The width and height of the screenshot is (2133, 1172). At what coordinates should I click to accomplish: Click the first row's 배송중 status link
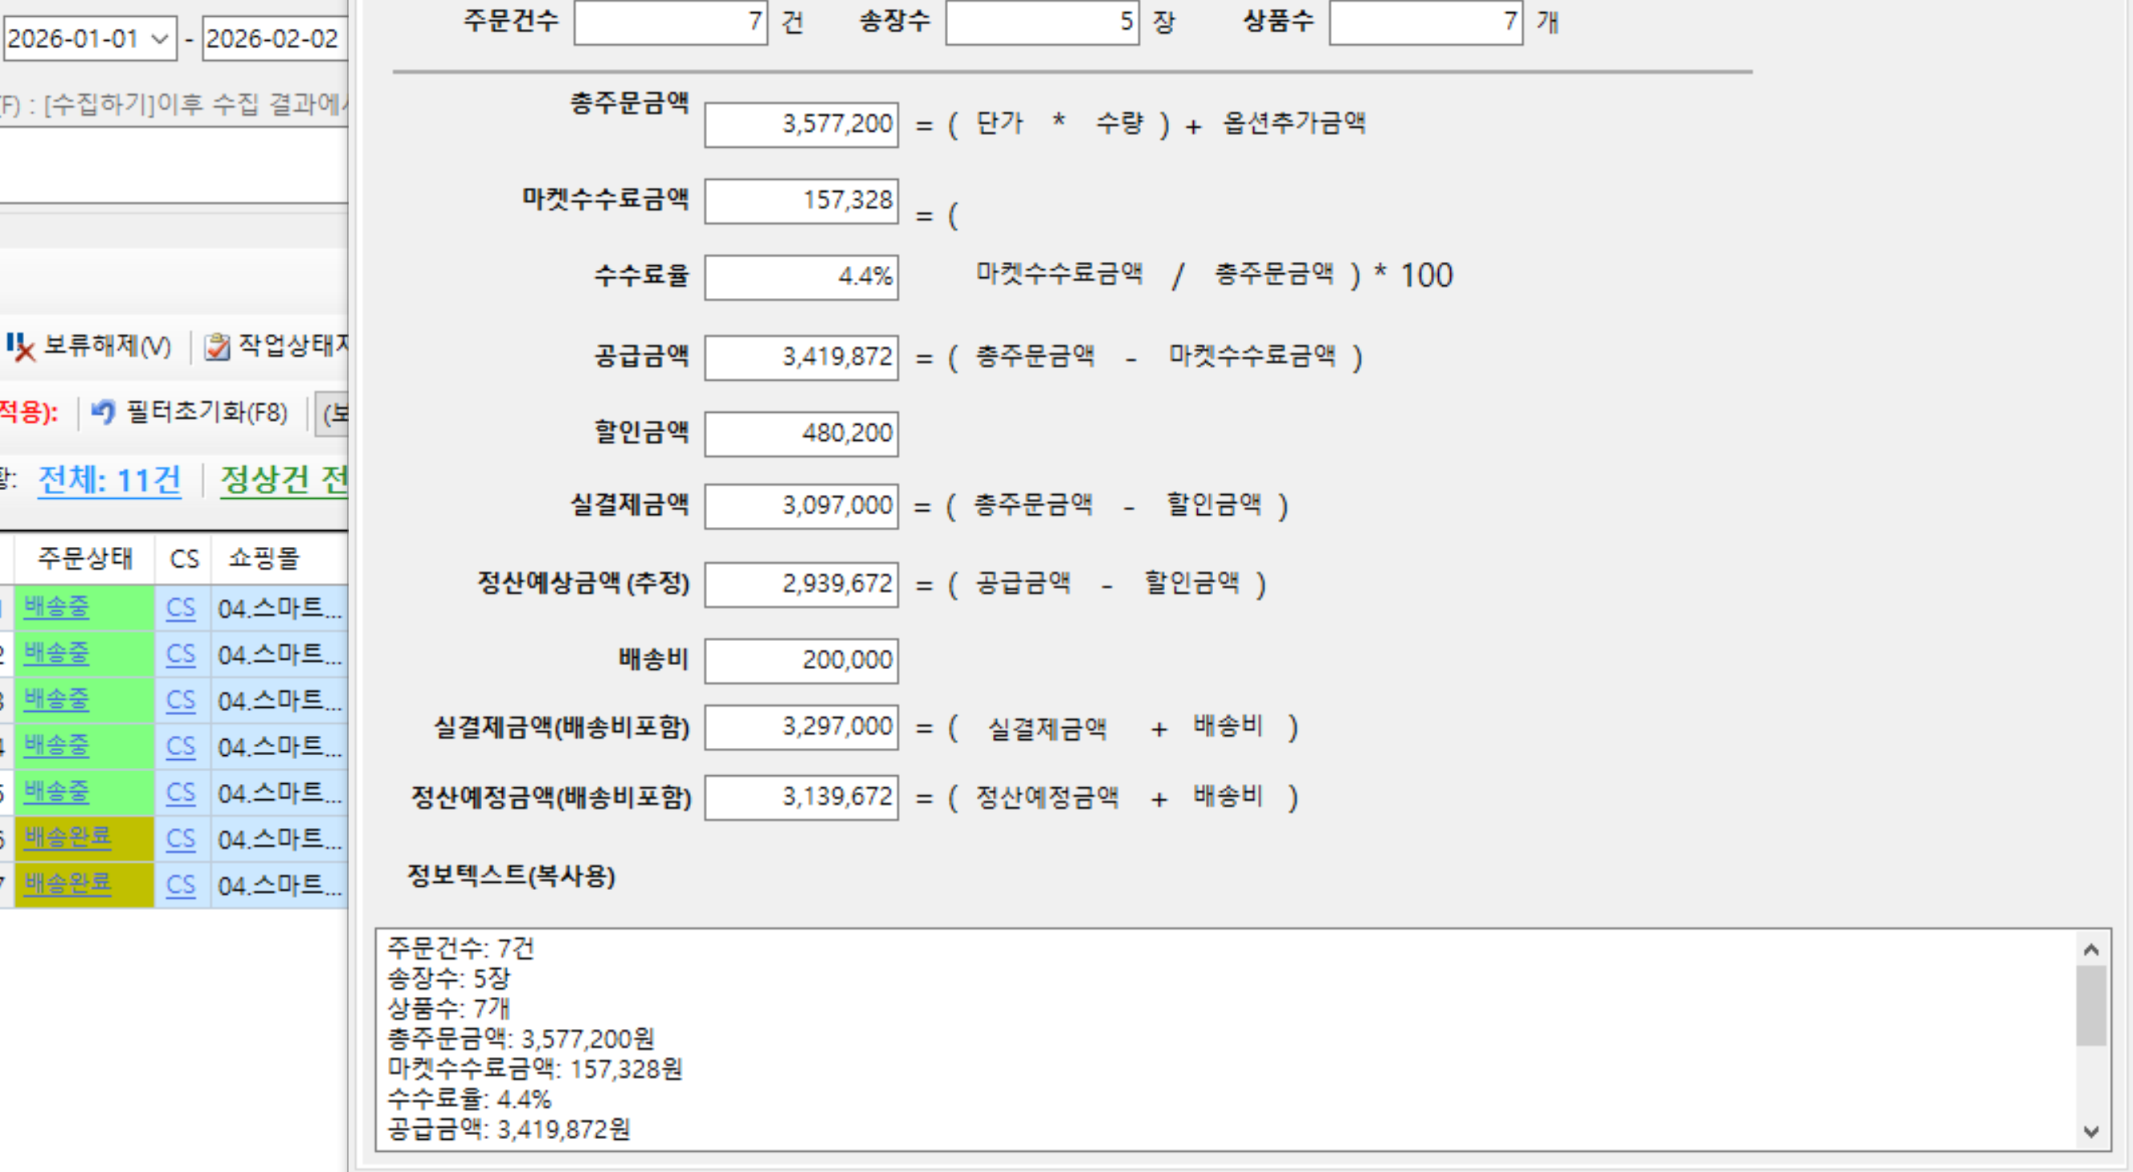[56, 606]
